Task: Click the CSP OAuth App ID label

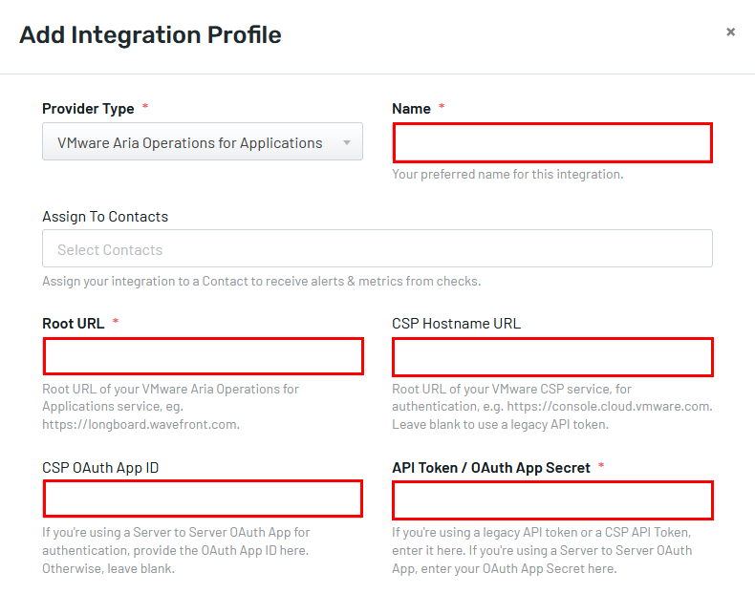Action: pyautogui.click(x=100, y=468)
